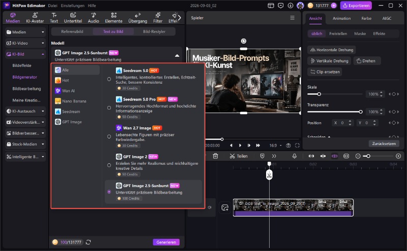Select Seedream 5.0 Pro radio button
Viewport: 407px width, 251px height.
click(x=109, y=108)
